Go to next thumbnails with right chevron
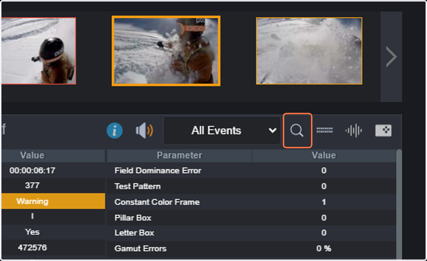The image size is (427, 261). pos(391,57)
